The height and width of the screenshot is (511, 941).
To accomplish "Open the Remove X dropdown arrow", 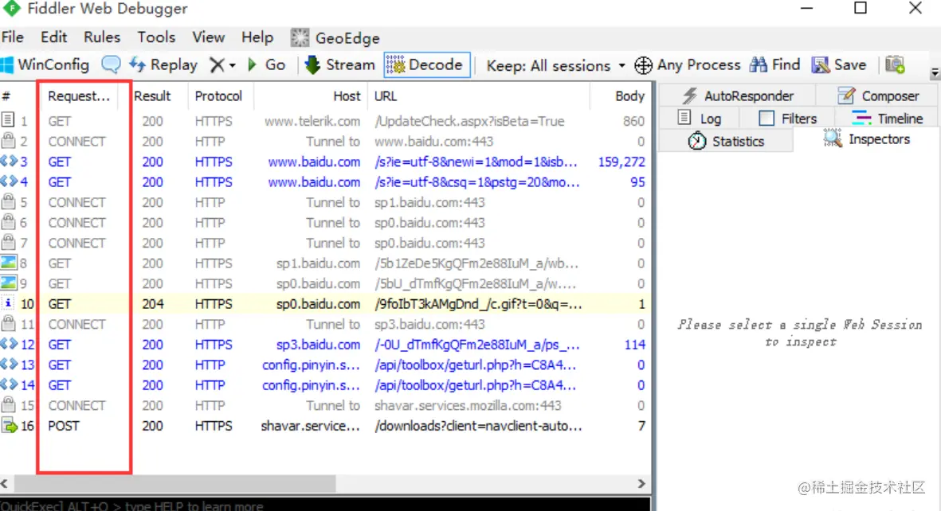I will (x=232, y=65).
